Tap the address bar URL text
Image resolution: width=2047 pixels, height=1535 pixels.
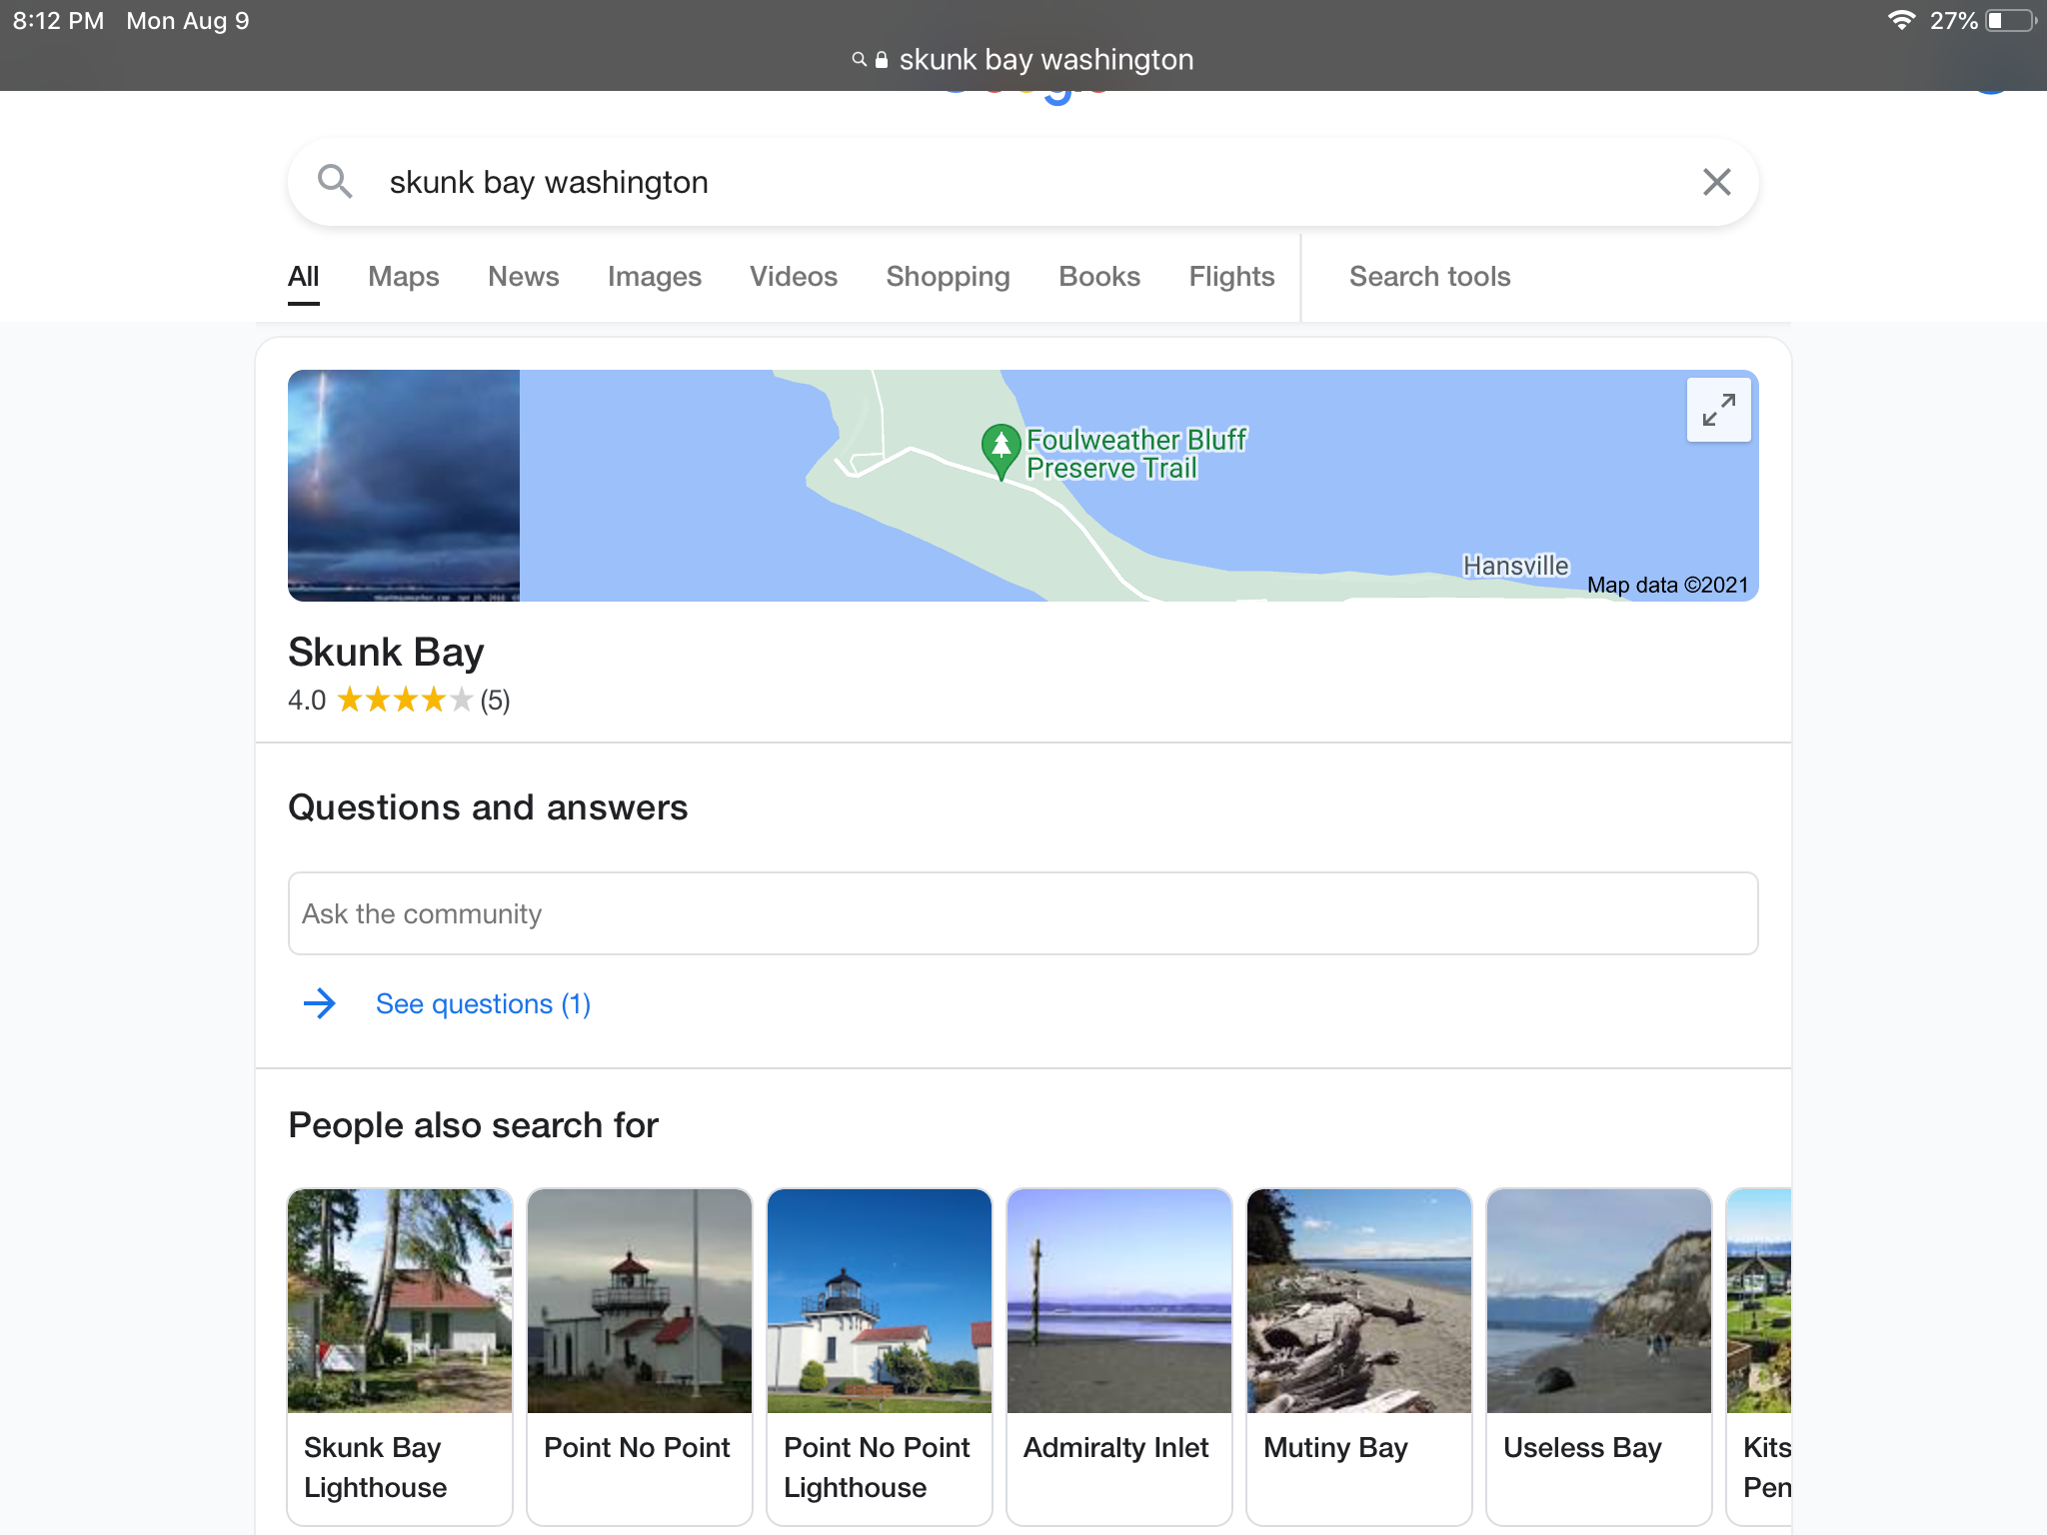pyautogui.click(x=1045, y=60)
